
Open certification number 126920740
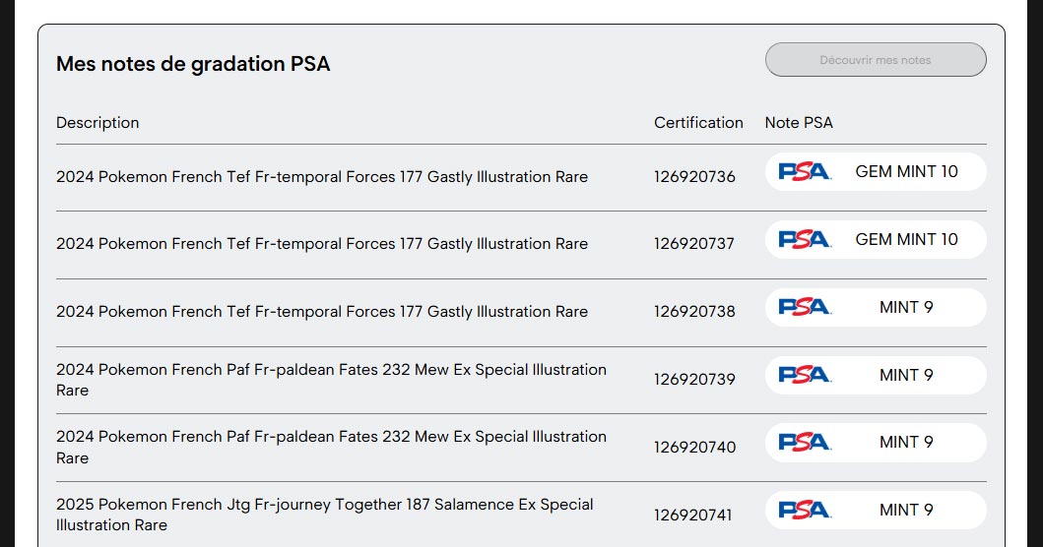pyautogui.click(x=694, y=448)
